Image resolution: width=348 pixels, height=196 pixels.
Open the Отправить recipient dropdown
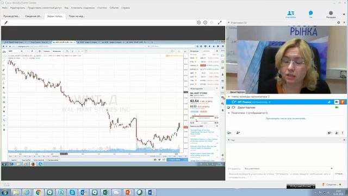pyautogui.click(x=289, y=169)
